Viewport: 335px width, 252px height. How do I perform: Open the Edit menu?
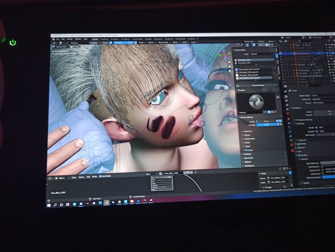point(63,39)
